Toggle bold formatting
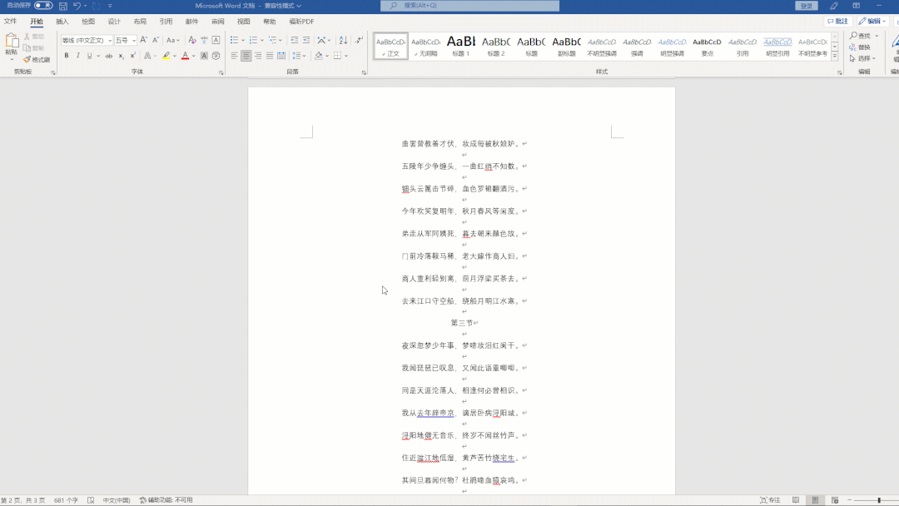This screenshot has width=899, height=506. 67,56
